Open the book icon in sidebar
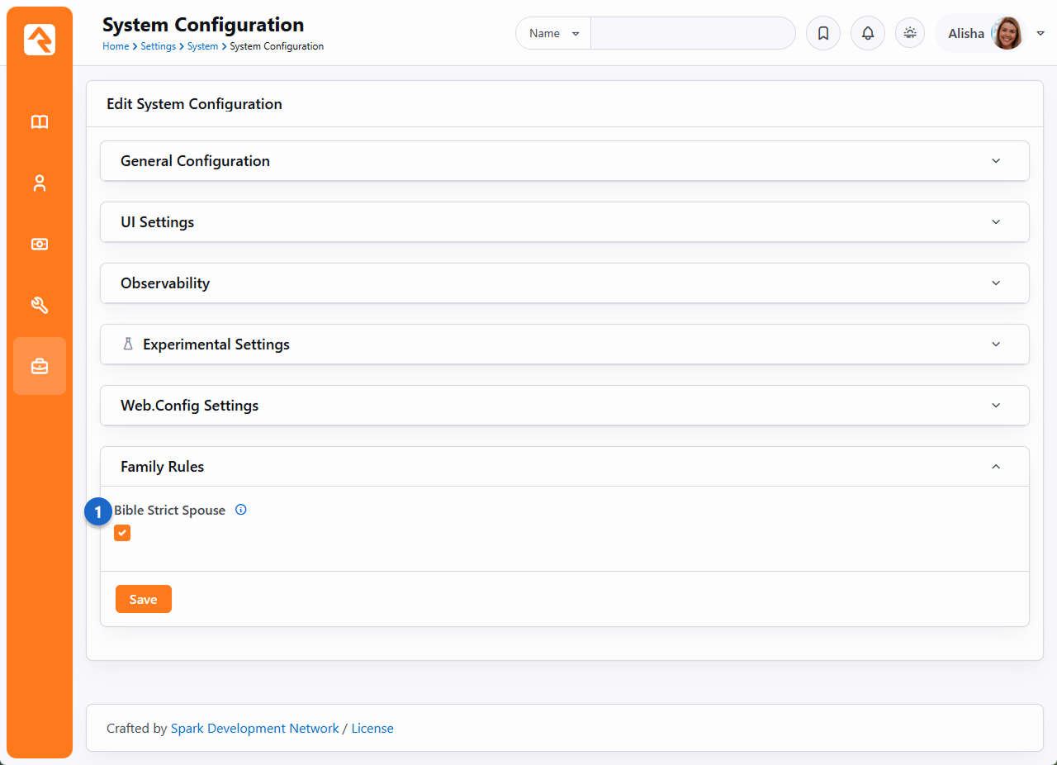 pyautogui.click(x=40, y=122)
